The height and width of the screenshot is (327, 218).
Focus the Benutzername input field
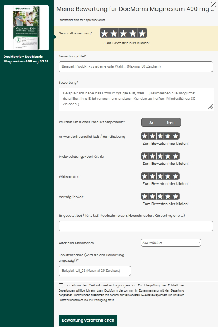point(95,271)
